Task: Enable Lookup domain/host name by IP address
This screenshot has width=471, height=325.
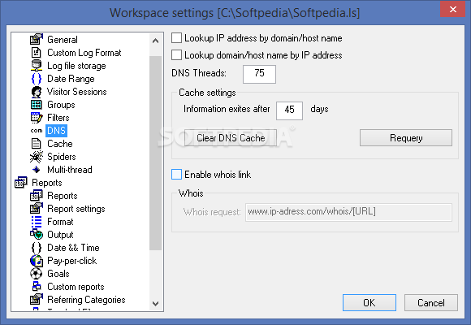Action: click(176, 55)
